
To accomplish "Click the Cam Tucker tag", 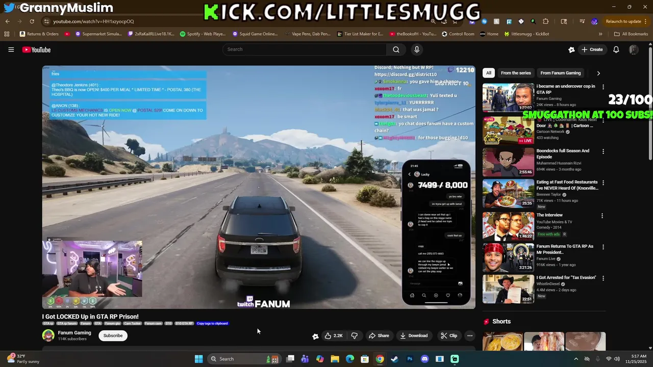I will [x=132, y=323].
